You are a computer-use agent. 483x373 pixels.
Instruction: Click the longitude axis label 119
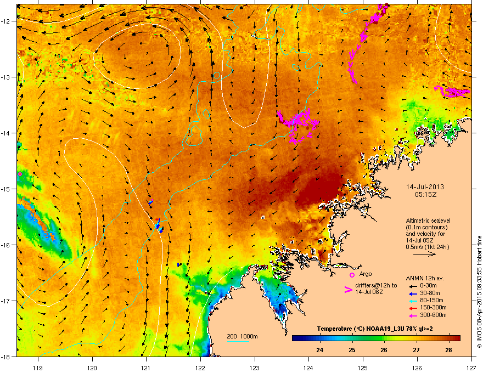38,368
